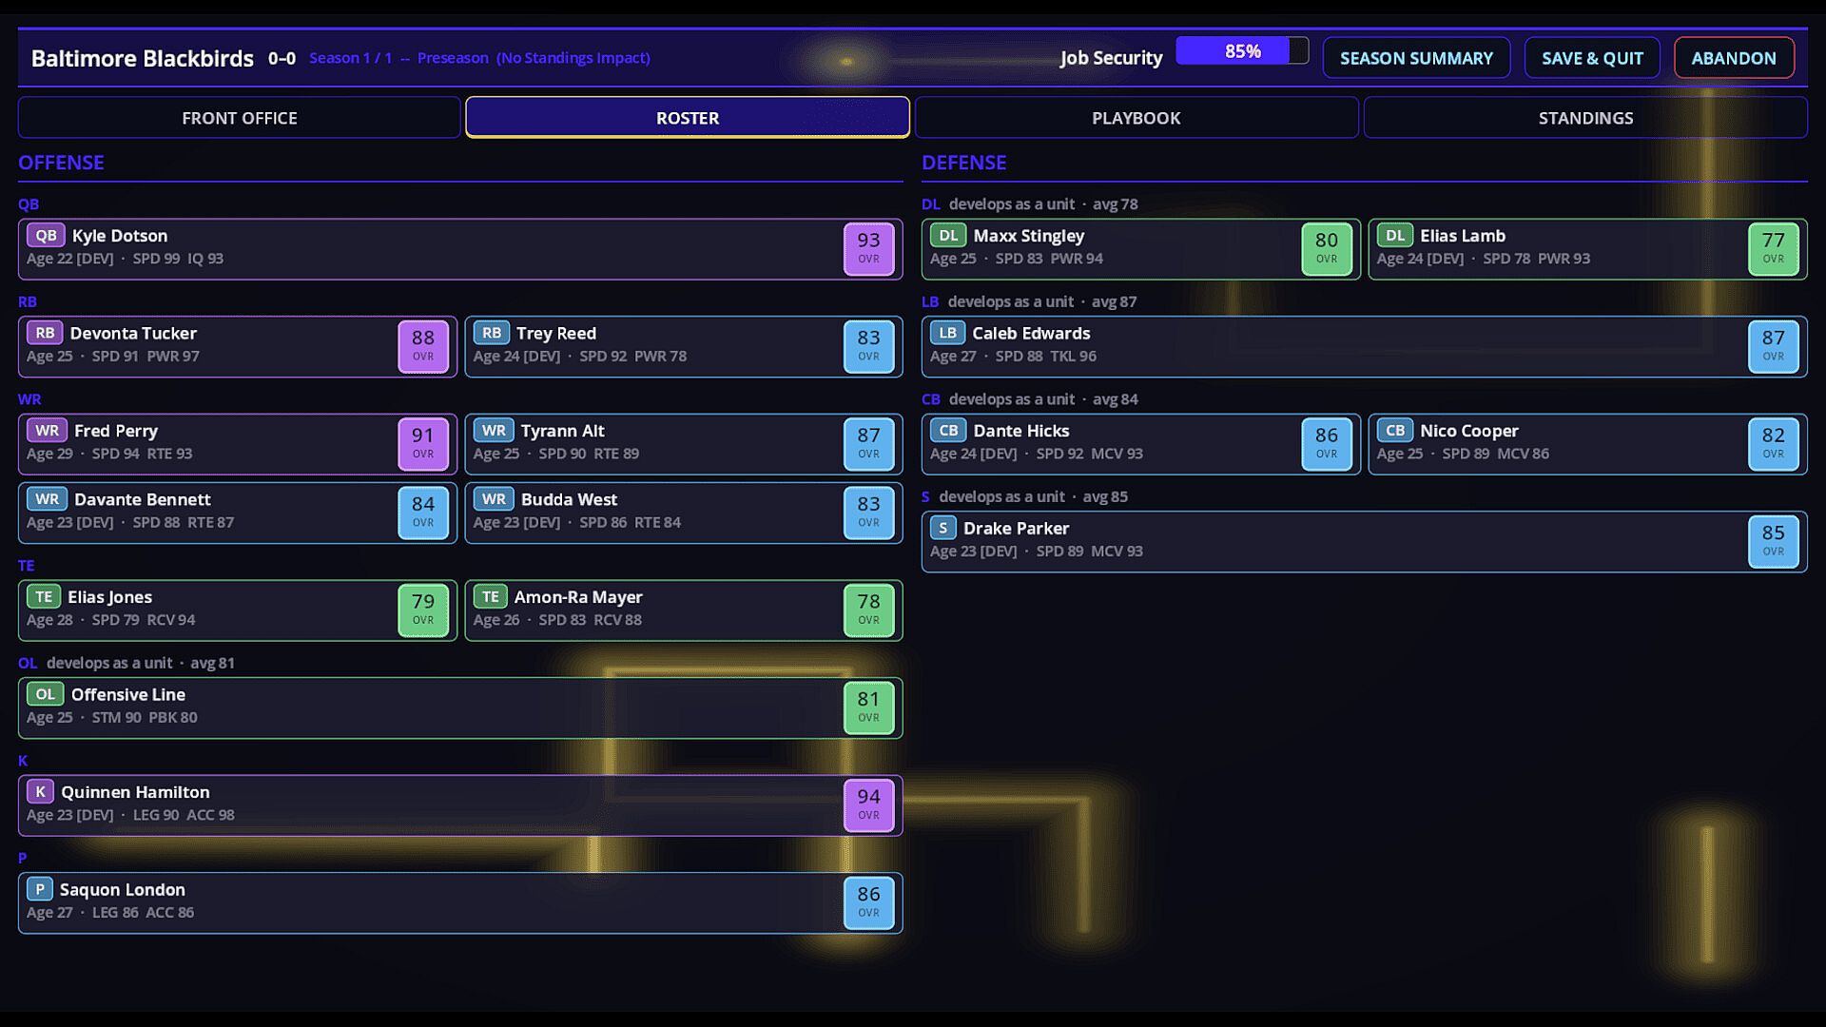Click Amon-Ra Mayer's 78 OVR rating
This screenshot has width=1826, height=1027.
tap(868, 610)
